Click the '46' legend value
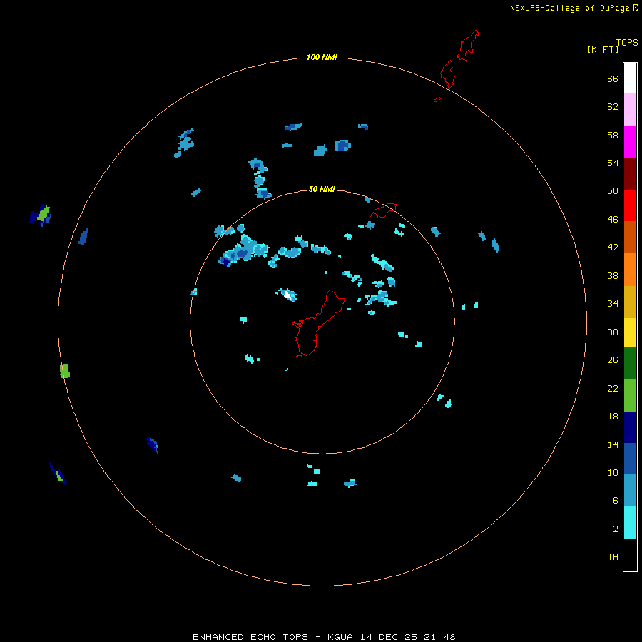The width and height of the screenshot is (642, 642). point(613,220)
